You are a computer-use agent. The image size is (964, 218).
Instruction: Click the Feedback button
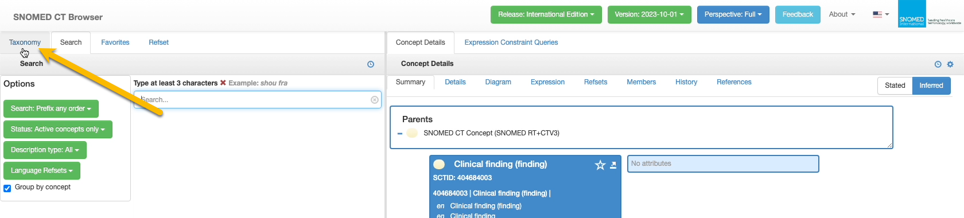point(798,14)
